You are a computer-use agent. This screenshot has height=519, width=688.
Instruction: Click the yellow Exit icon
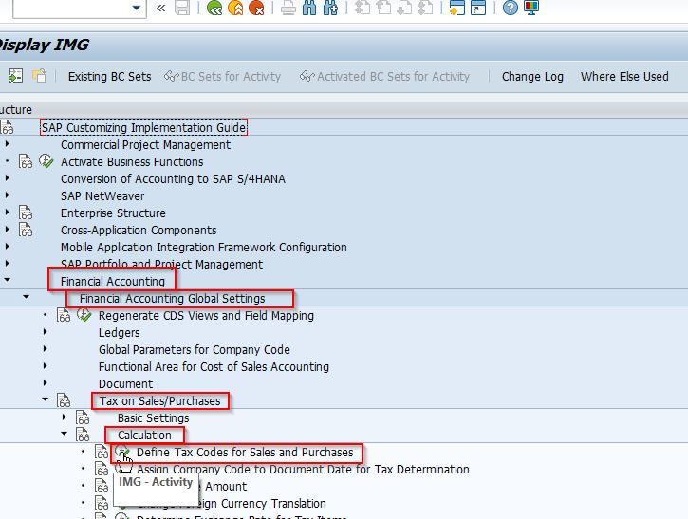[235, 8]
